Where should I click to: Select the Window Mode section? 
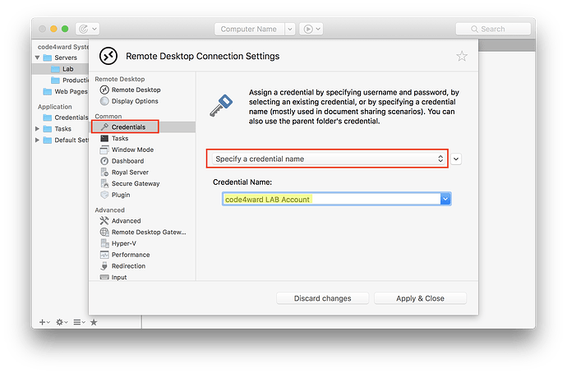pos(132,150)
